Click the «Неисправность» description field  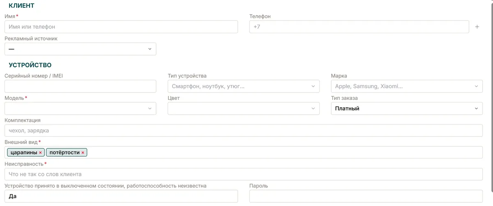click(x=244, y=174)
